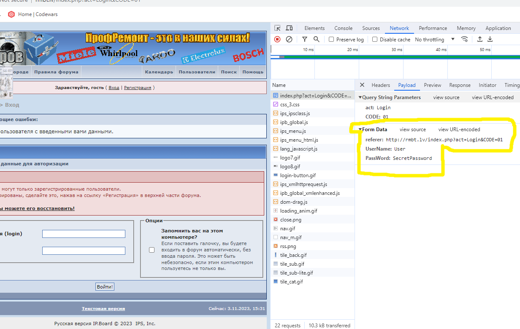The width and height of the screenshot is (520, 329).
Task: Select the login-button.gif request row
Action: pos(312,175)
